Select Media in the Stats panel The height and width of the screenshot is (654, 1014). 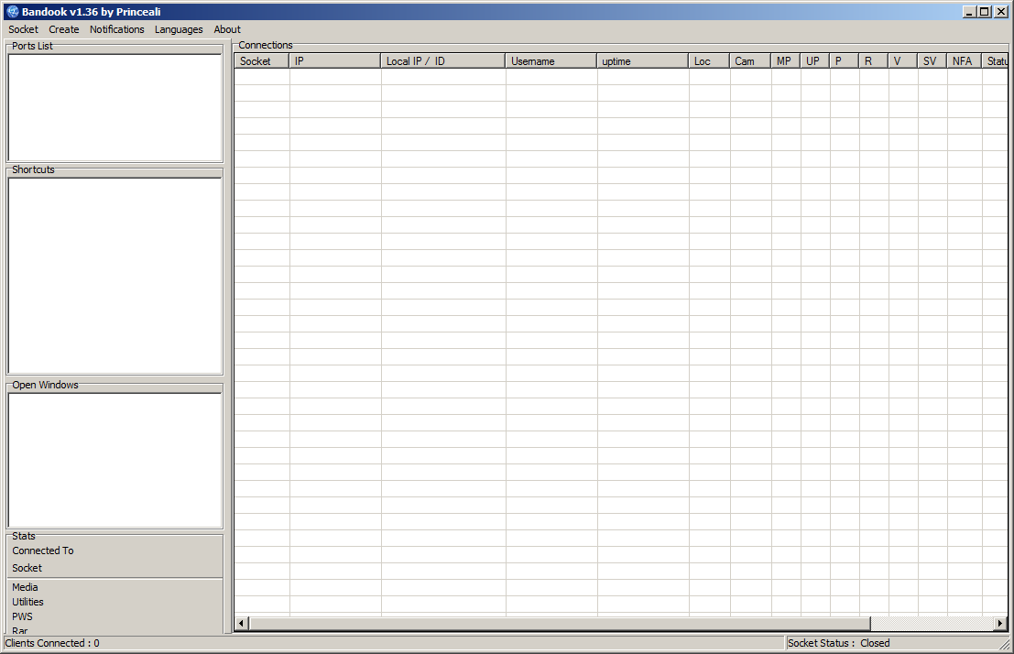point(26,587)
